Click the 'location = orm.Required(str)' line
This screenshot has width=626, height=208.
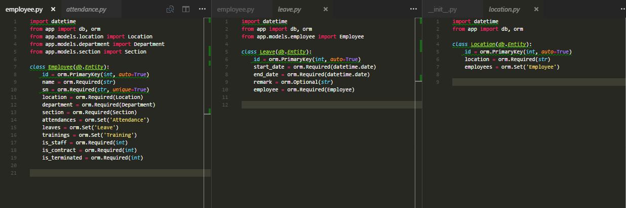pos(507,59)
